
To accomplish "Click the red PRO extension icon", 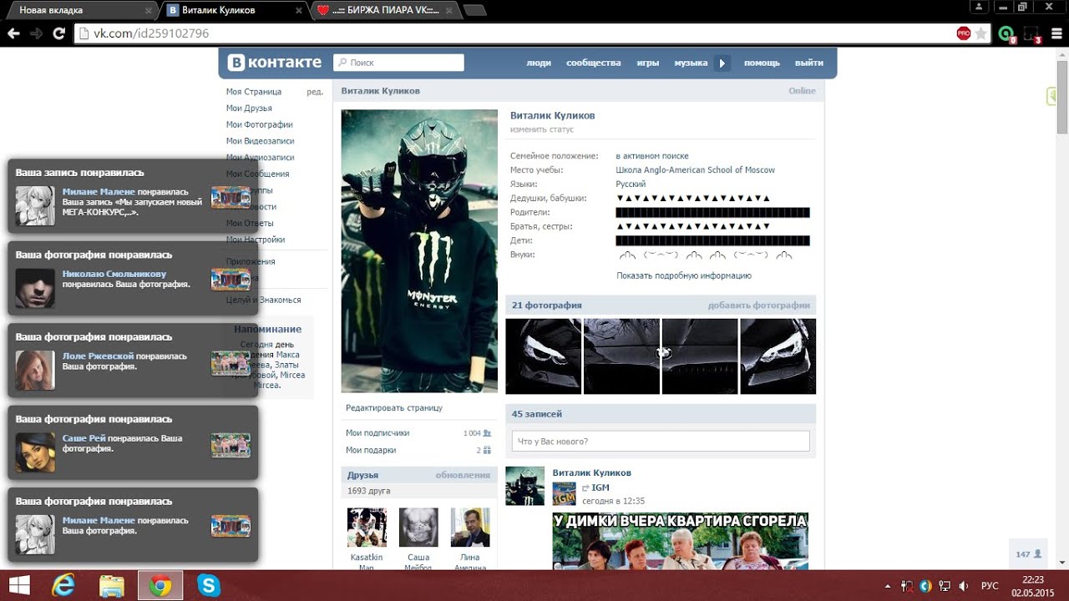I will 964,33.
